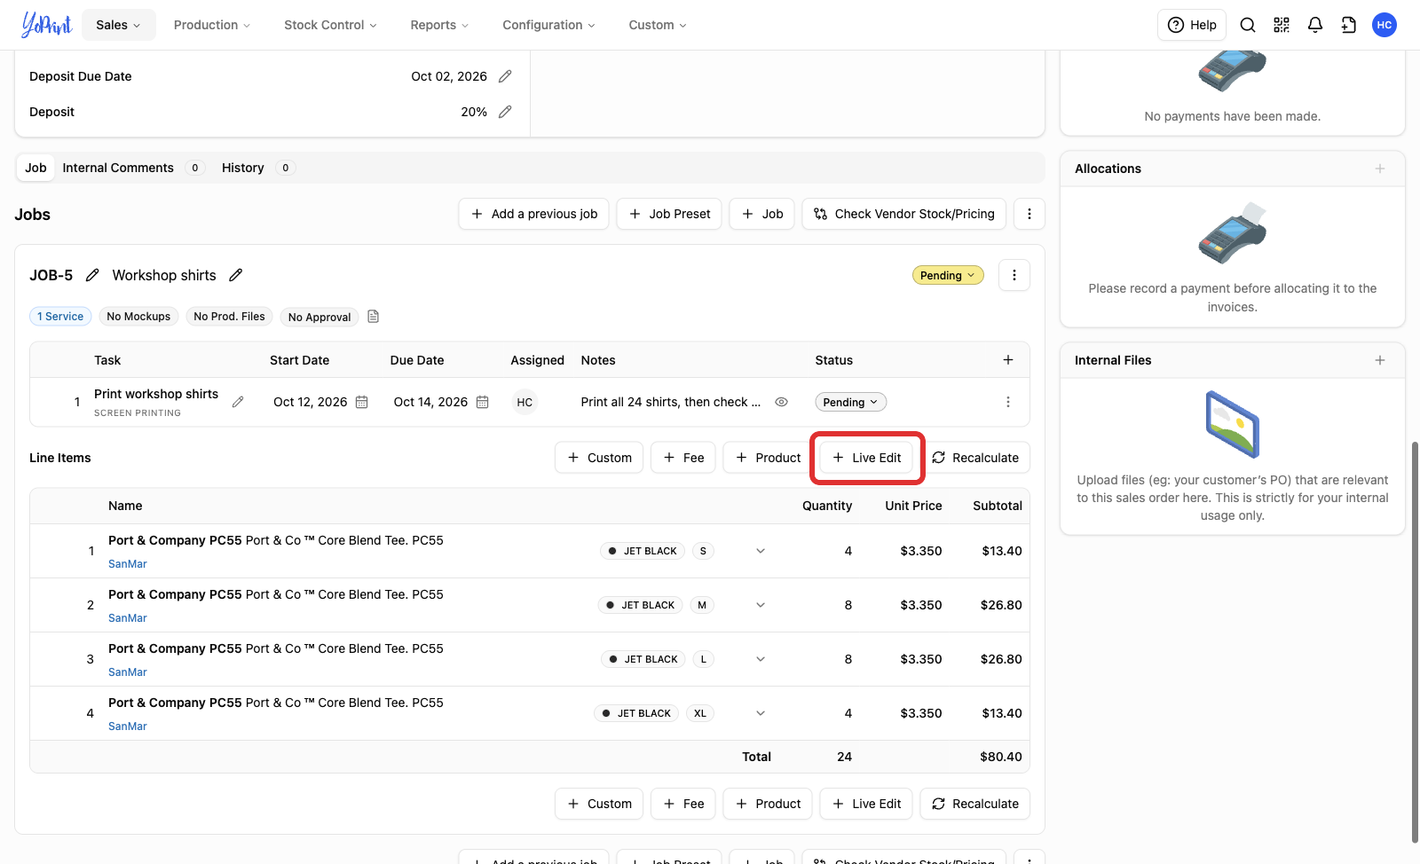Edit the JOB-5 number pencil
The image size is (1420, 864).
(x=92, y=275)
